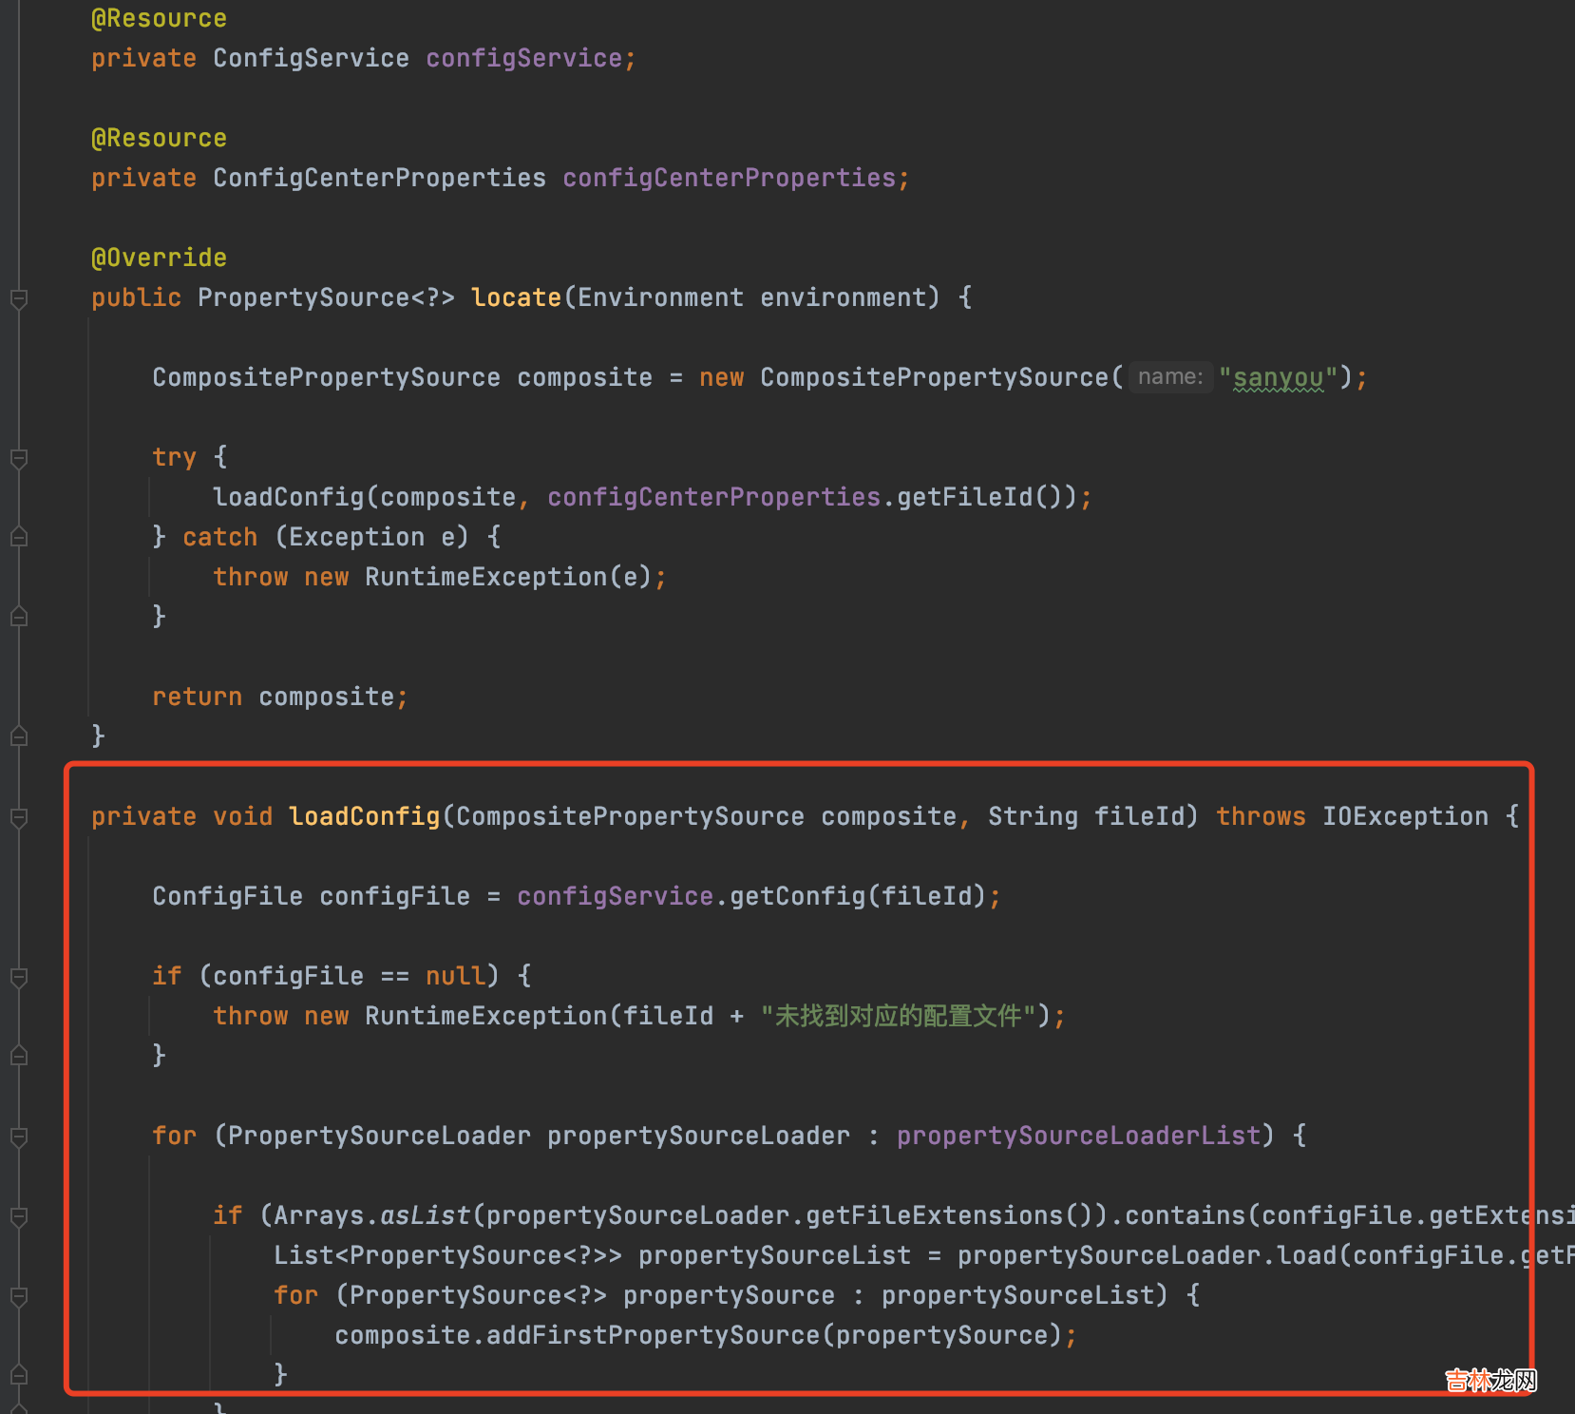Click the return composite statement
The image size is (1575, 1414).
pyautogui.click(x=280, y=697)
